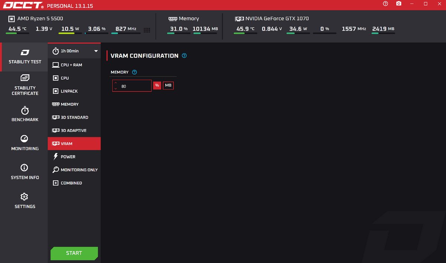Click the memory value input field
The image size is (446, 263).
[135, 86]
